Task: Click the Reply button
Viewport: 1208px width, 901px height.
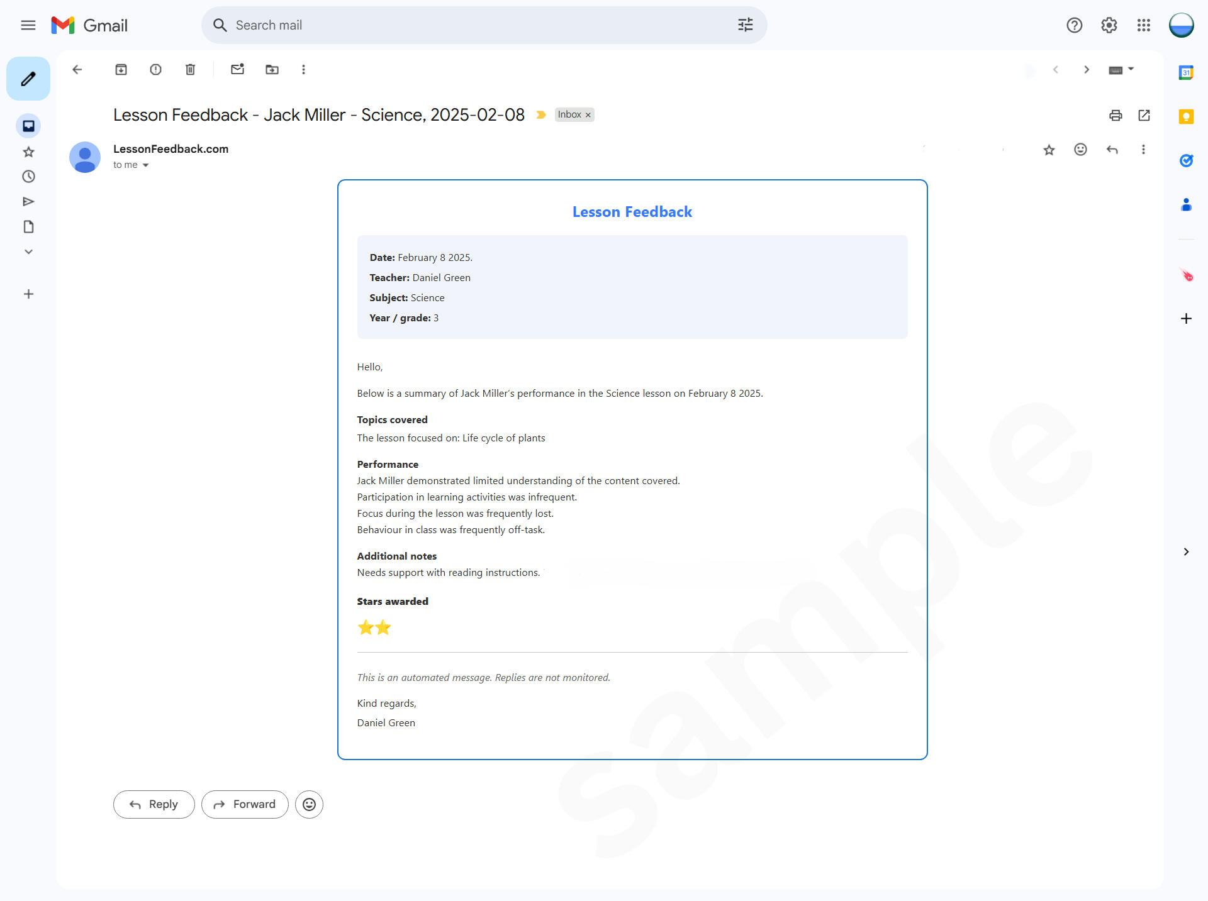Action: [154, 804]
